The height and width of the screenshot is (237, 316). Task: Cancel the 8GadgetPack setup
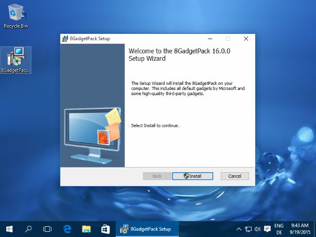pyautogui.click(x=235, y=176)
